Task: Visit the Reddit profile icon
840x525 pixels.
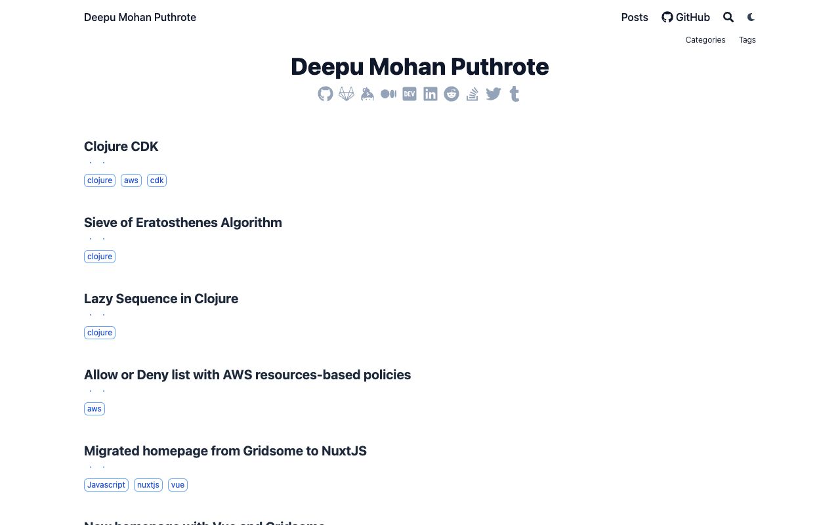Action: (x=451, y=94)
